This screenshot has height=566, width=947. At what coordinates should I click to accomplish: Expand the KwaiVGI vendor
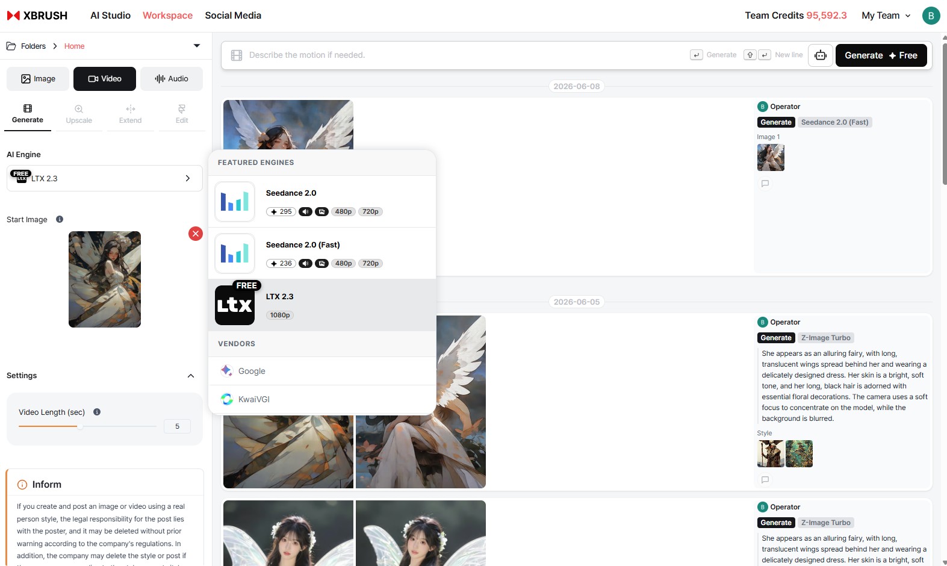click(x=322, y=399)
